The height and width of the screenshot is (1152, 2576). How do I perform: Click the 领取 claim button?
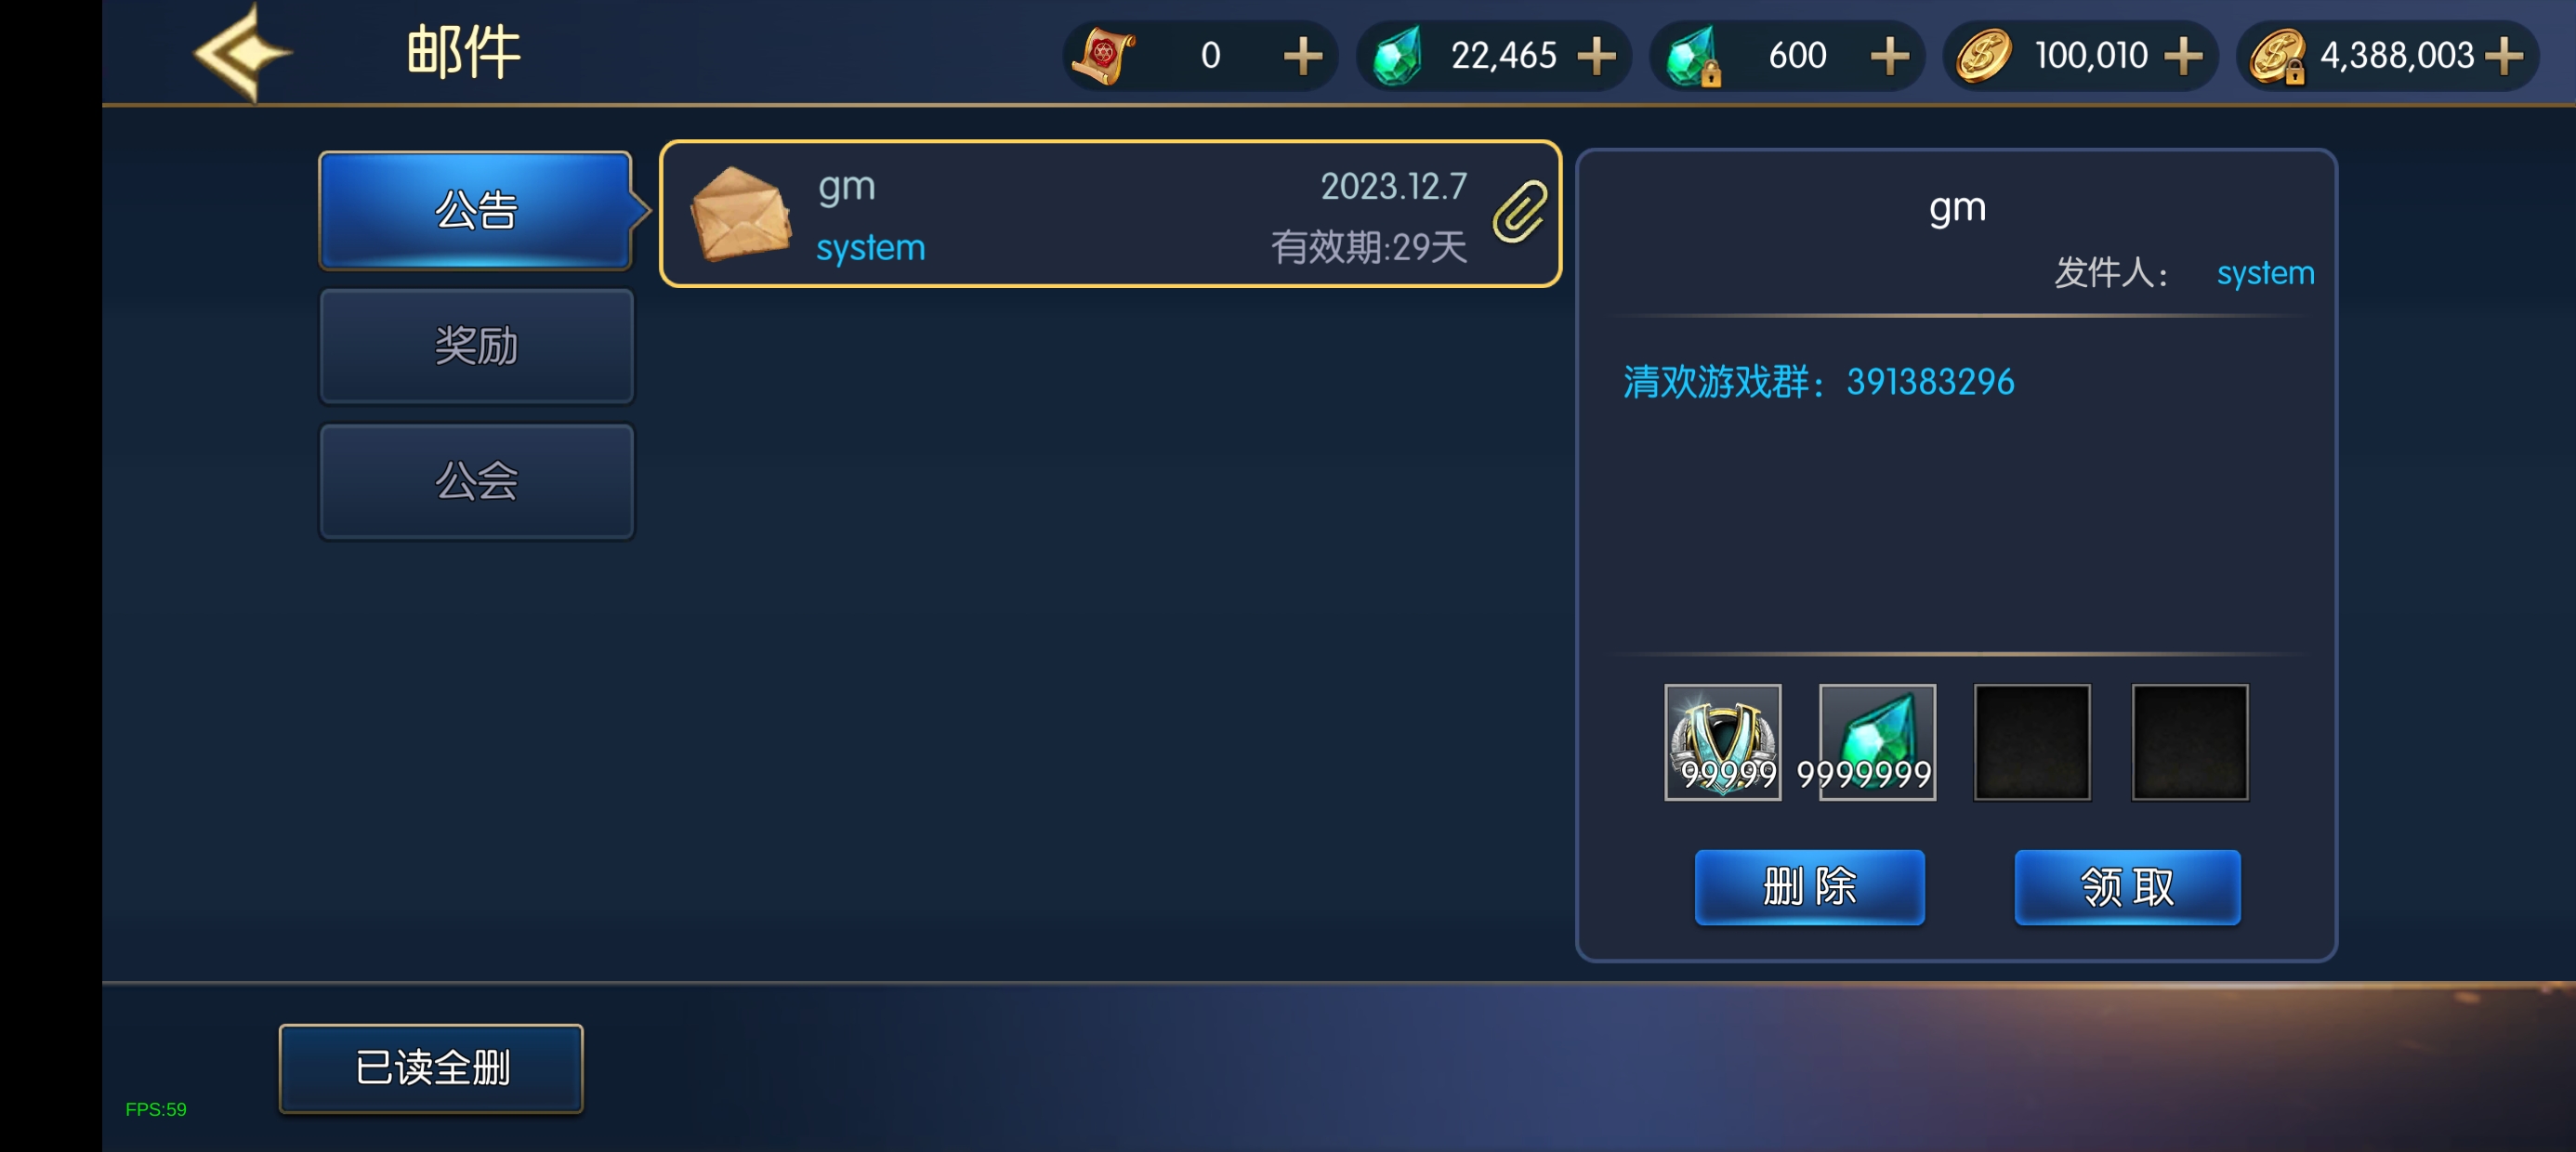2127,887
